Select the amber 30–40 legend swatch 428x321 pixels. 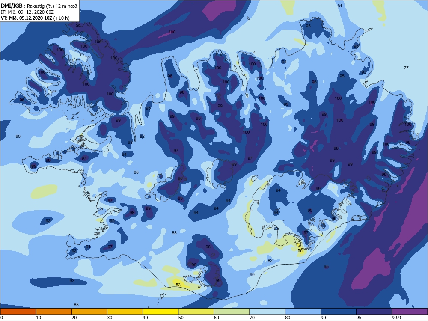pyautogui.click(x=125, y=312)
